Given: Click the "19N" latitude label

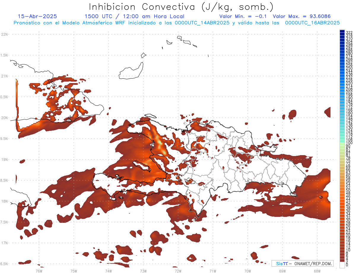Looking at the screenshot, I should [x=4, y=160].
